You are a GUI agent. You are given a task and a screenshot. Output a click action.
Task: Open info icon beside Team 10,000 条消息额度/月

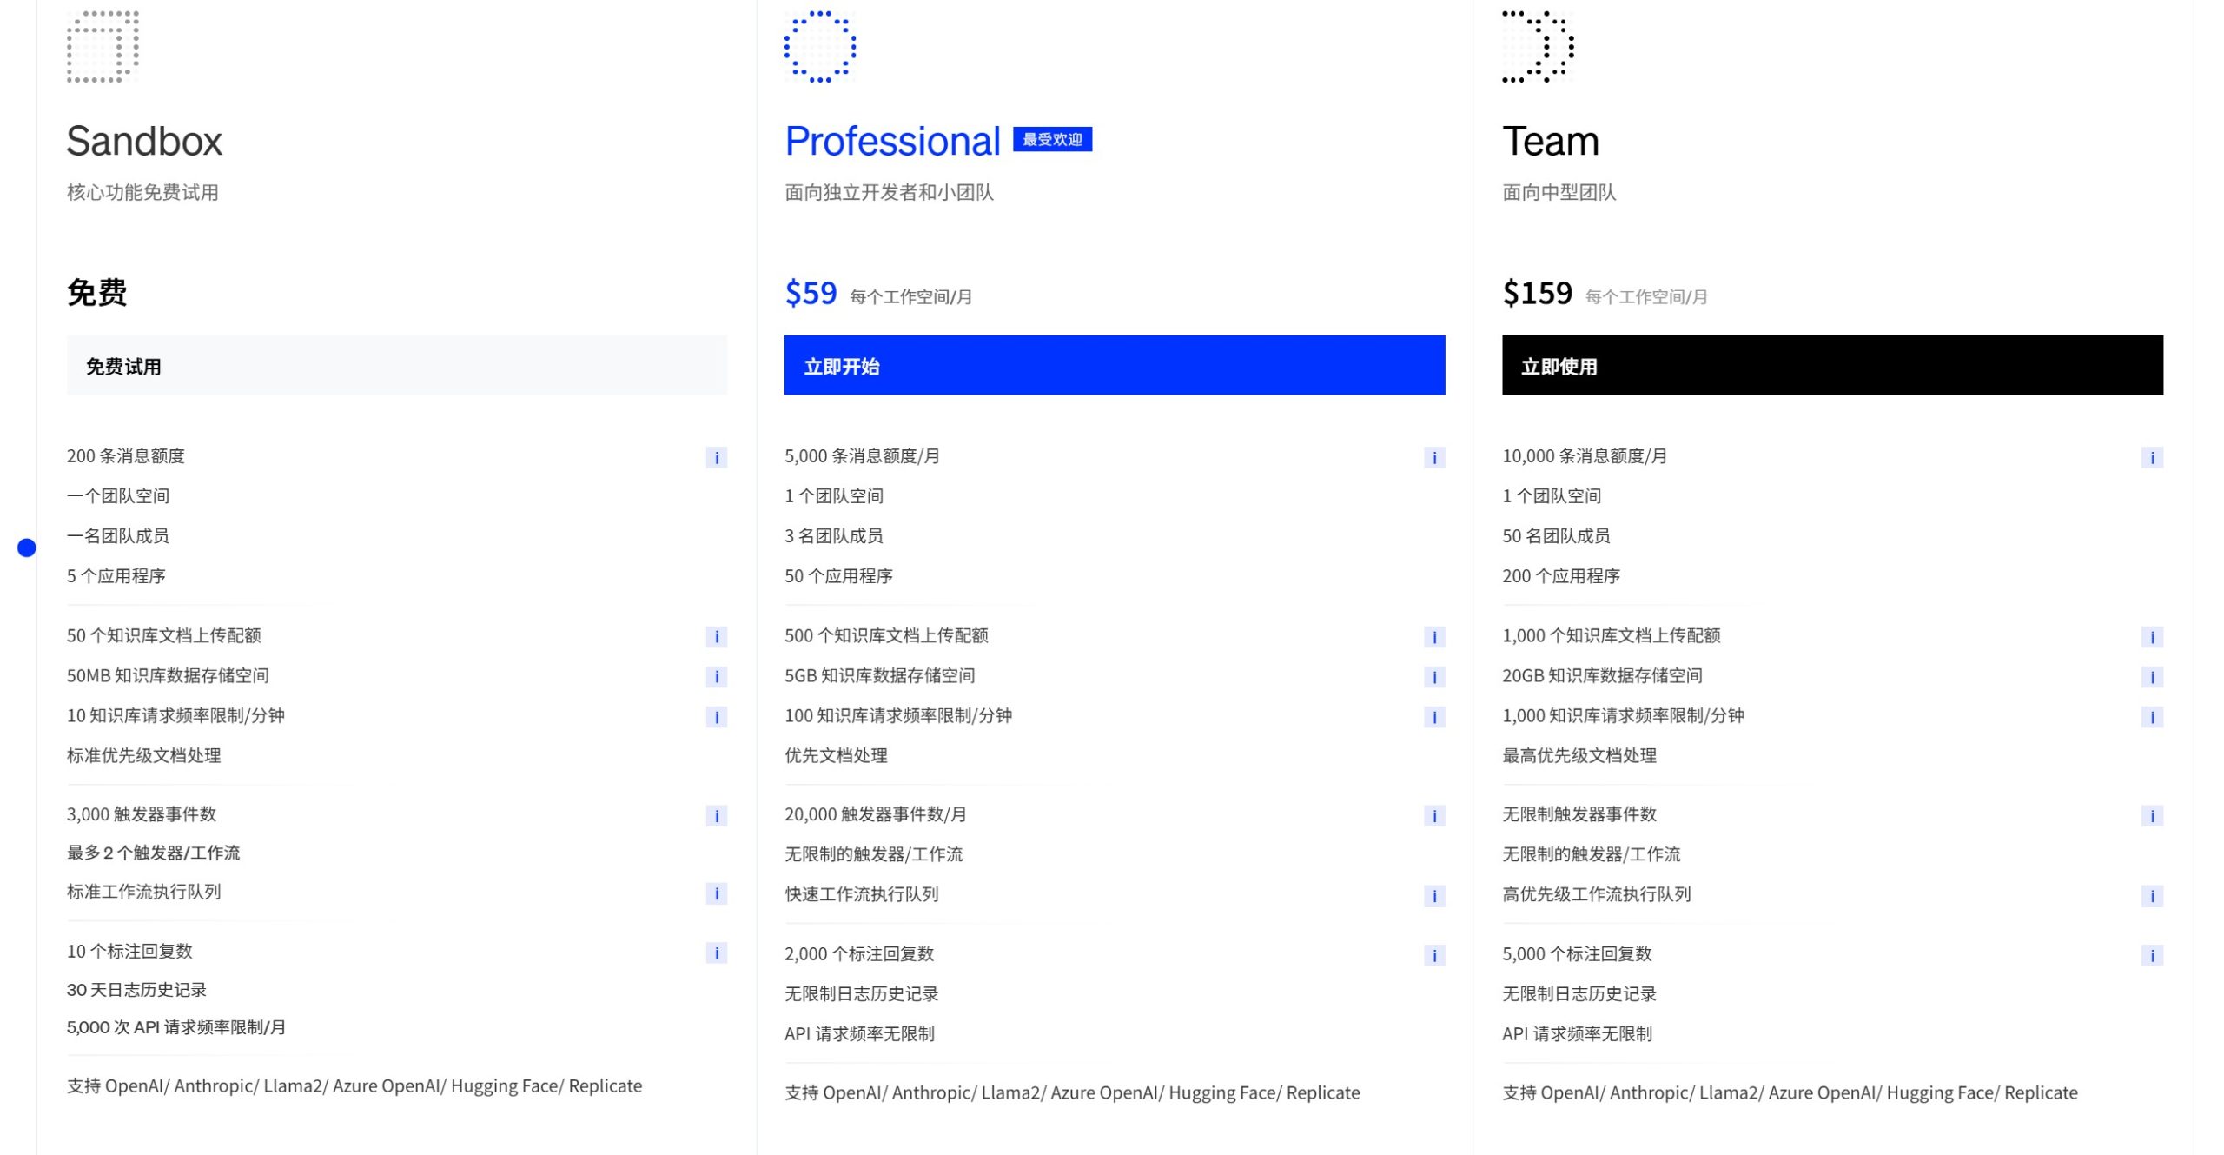[2152, 457]
